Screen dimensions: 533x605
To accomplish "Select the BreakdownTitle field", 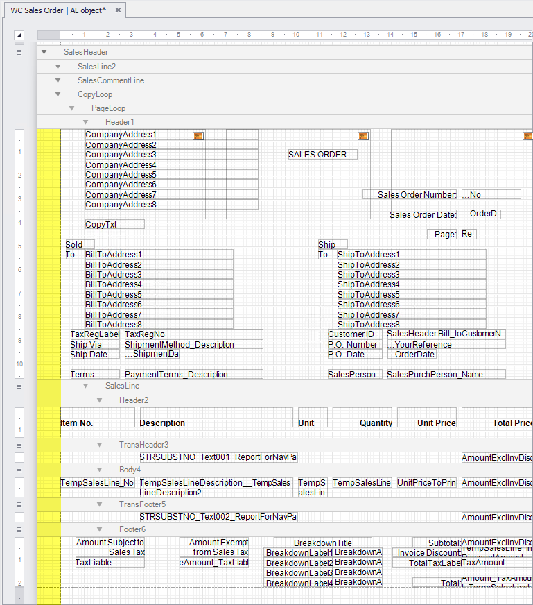I will tap(323, 543).
